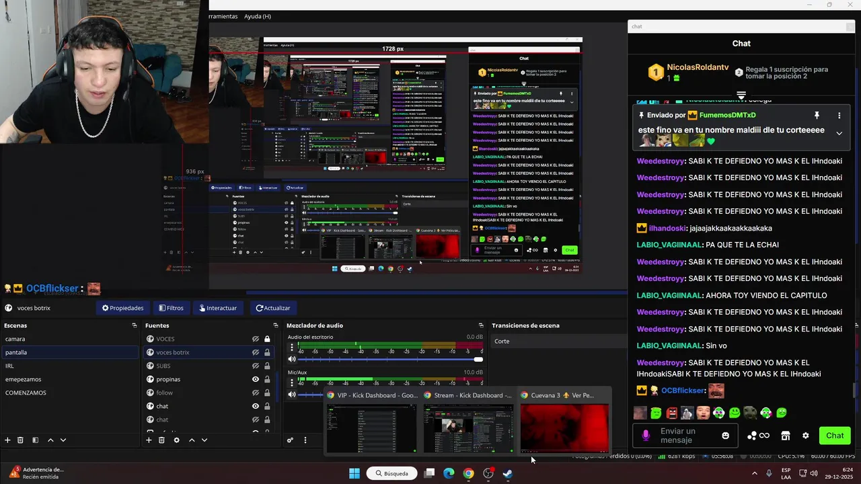Image resolution: width=861 pixels, height=484 pixels.
Task: Toggle lock on SUBS source
Action: coord(267,366)
